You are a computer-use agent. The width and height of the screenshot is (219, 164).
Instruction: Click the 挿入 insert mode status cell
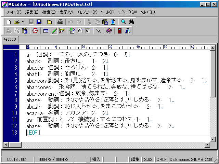pos(96,160)
